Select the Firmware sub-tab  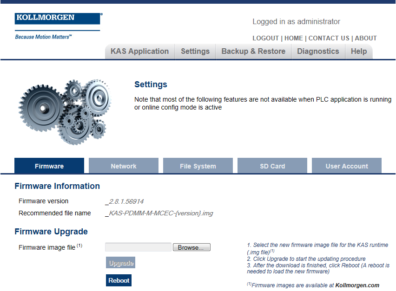(x=49, y=166)
